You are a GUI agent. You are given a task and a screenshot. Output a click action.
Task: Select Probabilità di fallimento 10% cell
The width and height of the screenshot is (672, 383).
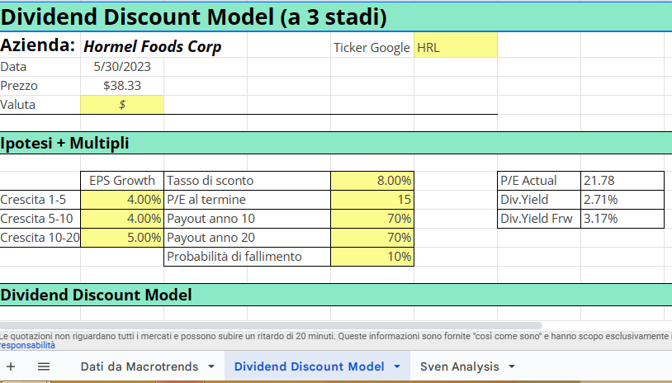(372, 257)
